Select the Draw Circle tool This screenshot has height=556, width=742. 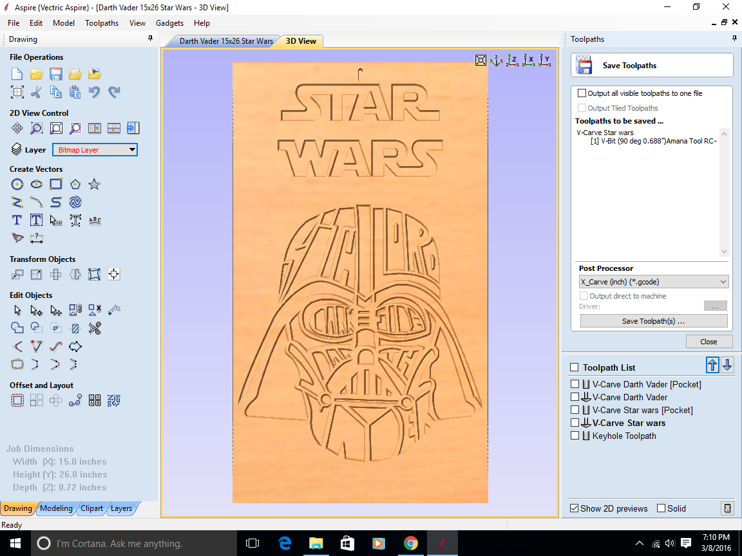[x=17, y=183]
